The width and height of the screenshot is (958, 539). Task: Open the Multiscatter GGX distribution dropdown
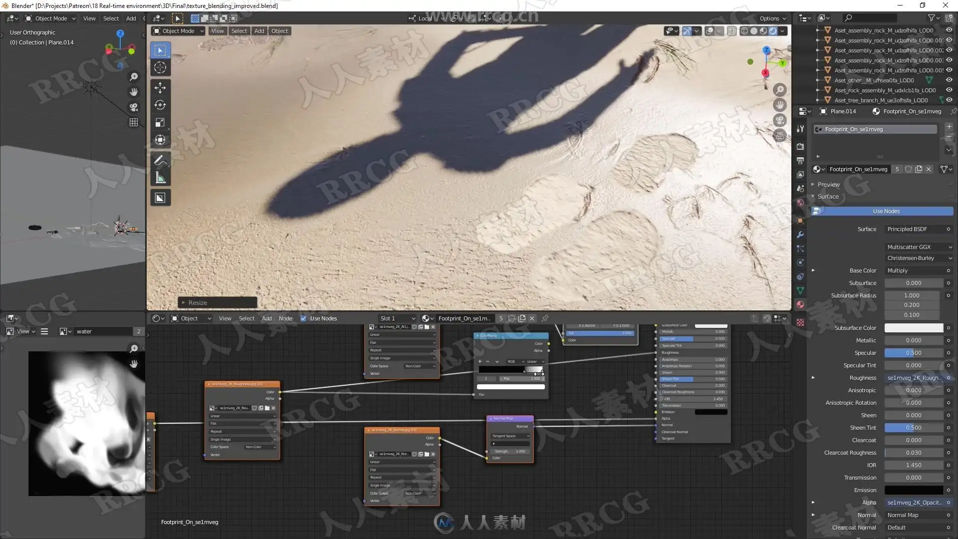pos(919,247)
